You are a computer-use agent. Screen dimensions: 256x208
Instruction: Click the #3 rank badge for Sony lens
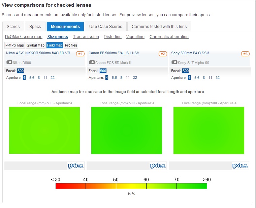pyautogui.click(x=245, y=54)
